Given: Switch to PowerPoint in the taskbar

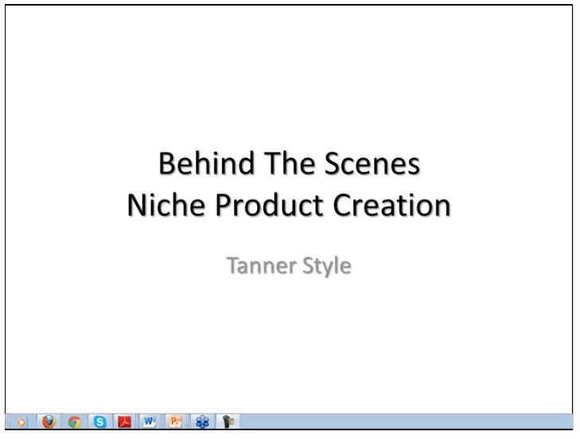Looking at the screenshot, I should click(x=175, y=422).
